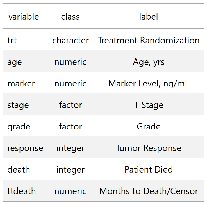Click the 'grade' variable cell
Screen dimensions: 207x205
[x=19, y=126]
